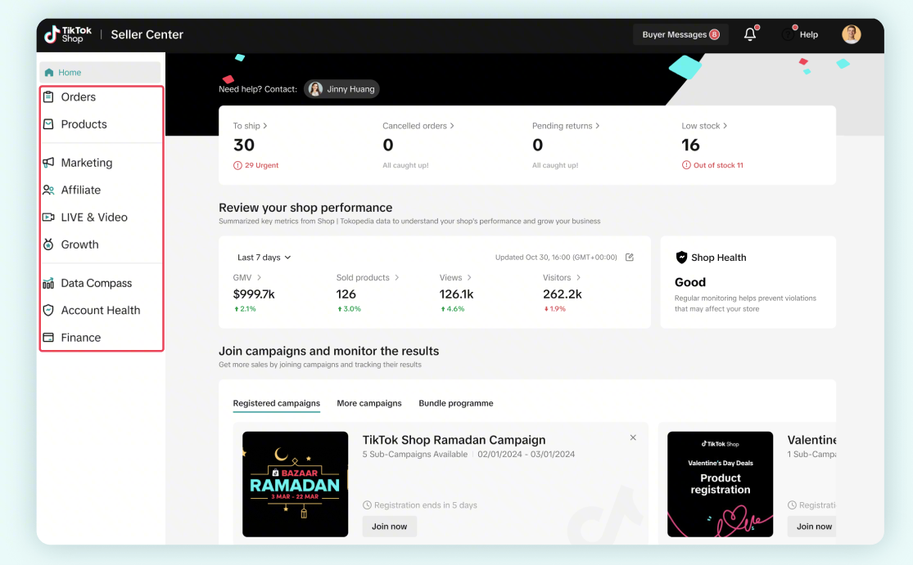
Task: Click the Orders clipboard icon
Action: pyautogui.click(x=48, y=97)
